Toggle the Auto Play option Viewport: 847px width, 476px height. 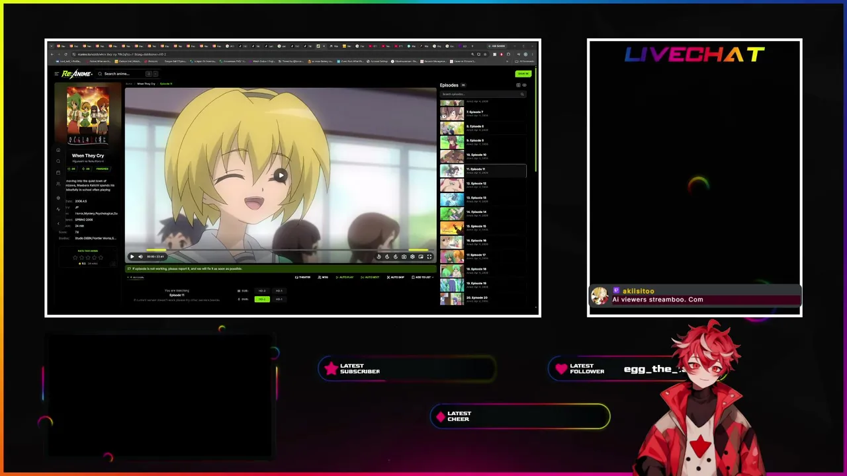pyautogui.click(x=345, y=277)
